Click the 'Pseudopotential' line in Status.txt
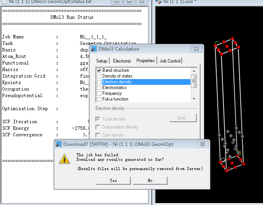Screen dimensions: 263x205 coord(45,96)
